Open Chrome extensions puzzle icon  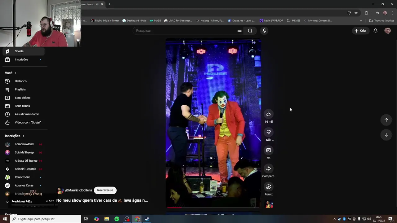coord(367,13)
